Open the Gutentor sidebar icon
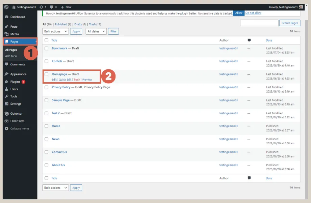 coord(7,114)
